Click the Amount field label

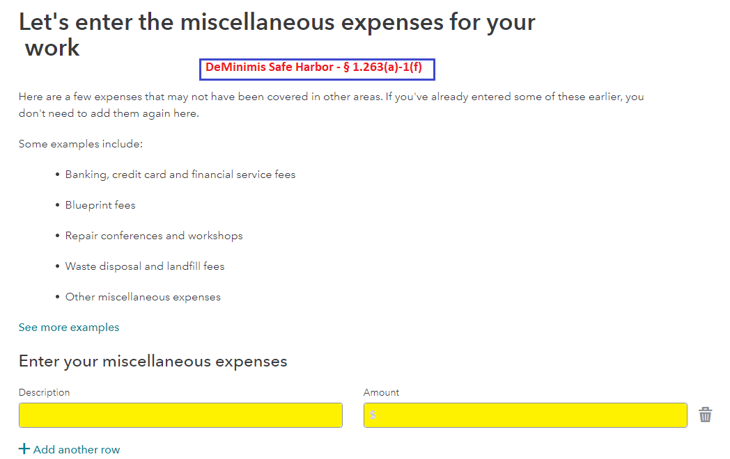381,392
